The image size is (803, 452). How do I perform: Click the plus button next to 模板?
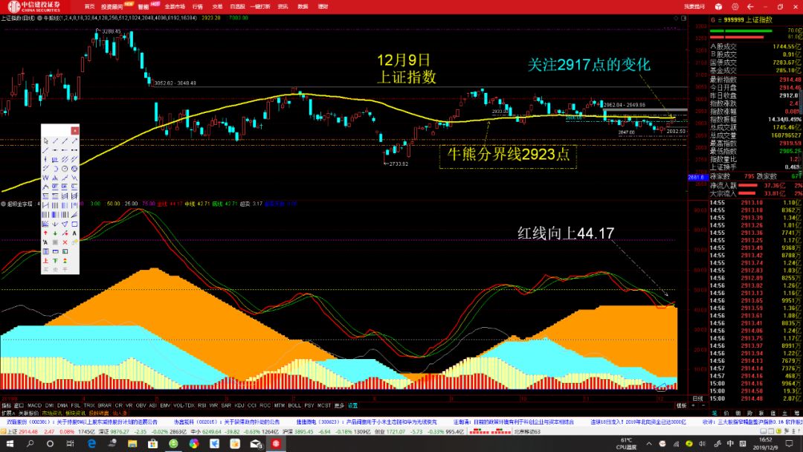pos(694,405)
